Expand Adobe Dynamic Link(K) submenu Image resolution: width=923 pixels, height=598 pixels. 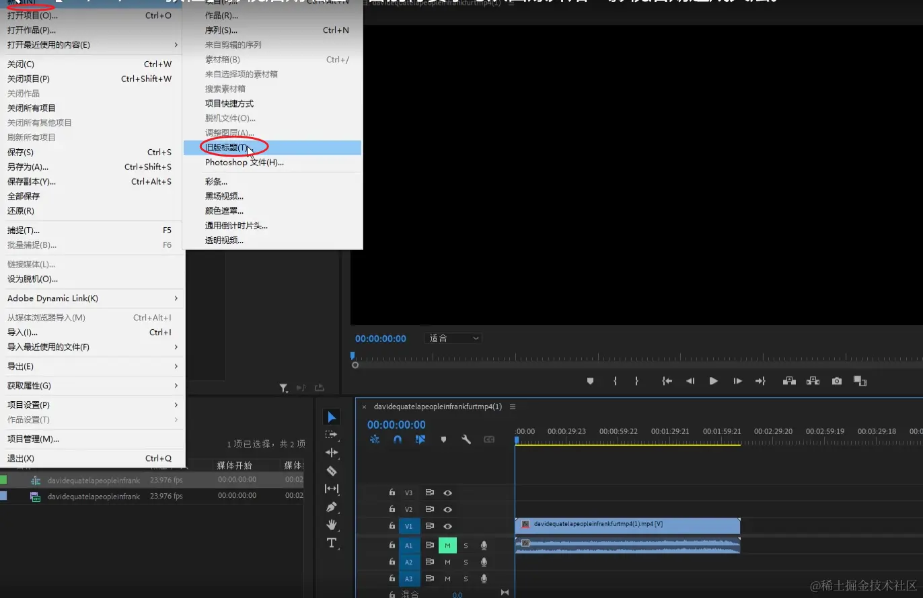(x=93, y=298)
